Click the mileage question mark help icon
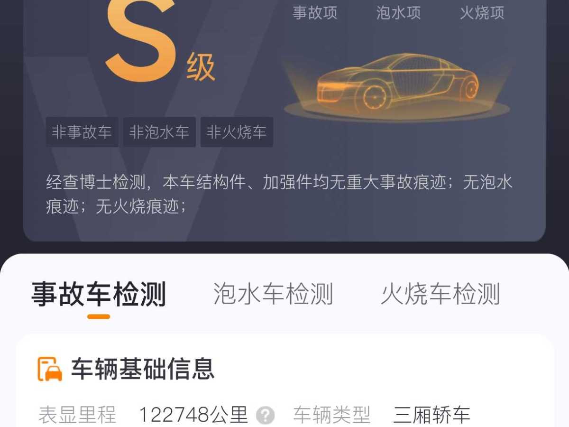This screenshot has width=569, height=427. (266, 415)
